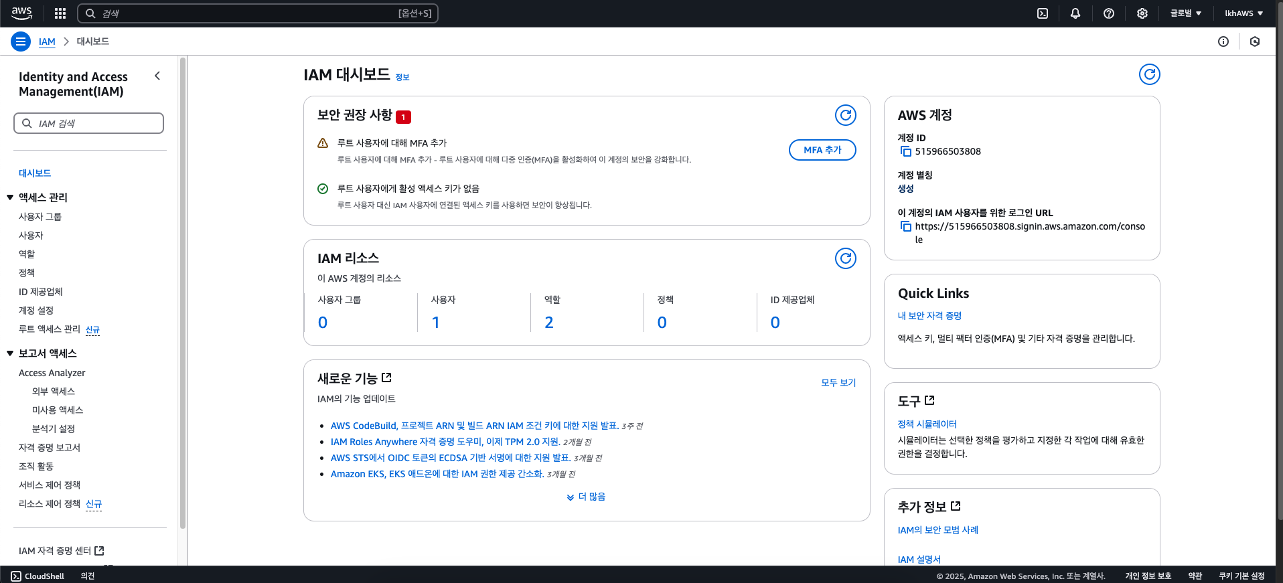Screen dimensions: 1283x583
Task: Open 계정 설정 in sidebar
Action: click(x=36, y=311)
